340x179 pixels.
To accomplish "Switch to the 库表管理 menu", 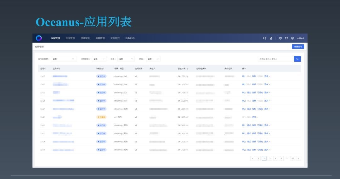I will click(70, 38).
